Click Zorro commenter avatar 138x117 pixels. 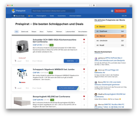(x=96, y=70)
